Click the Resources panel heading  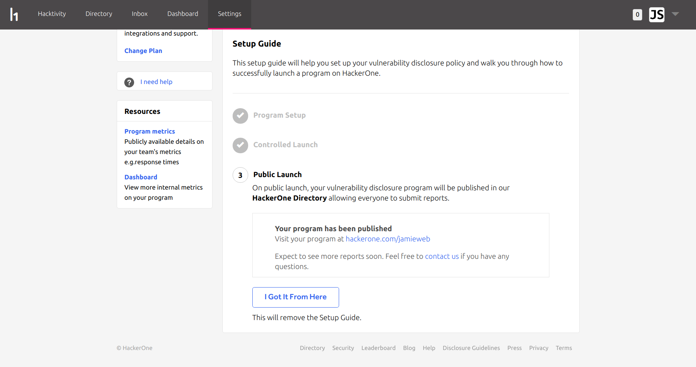(x=142, y=111)
